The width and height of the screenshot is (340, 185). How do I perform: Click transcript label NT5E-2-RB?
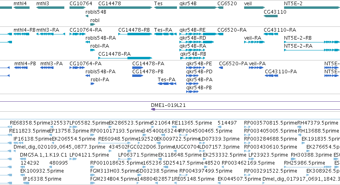click(298, 38)
